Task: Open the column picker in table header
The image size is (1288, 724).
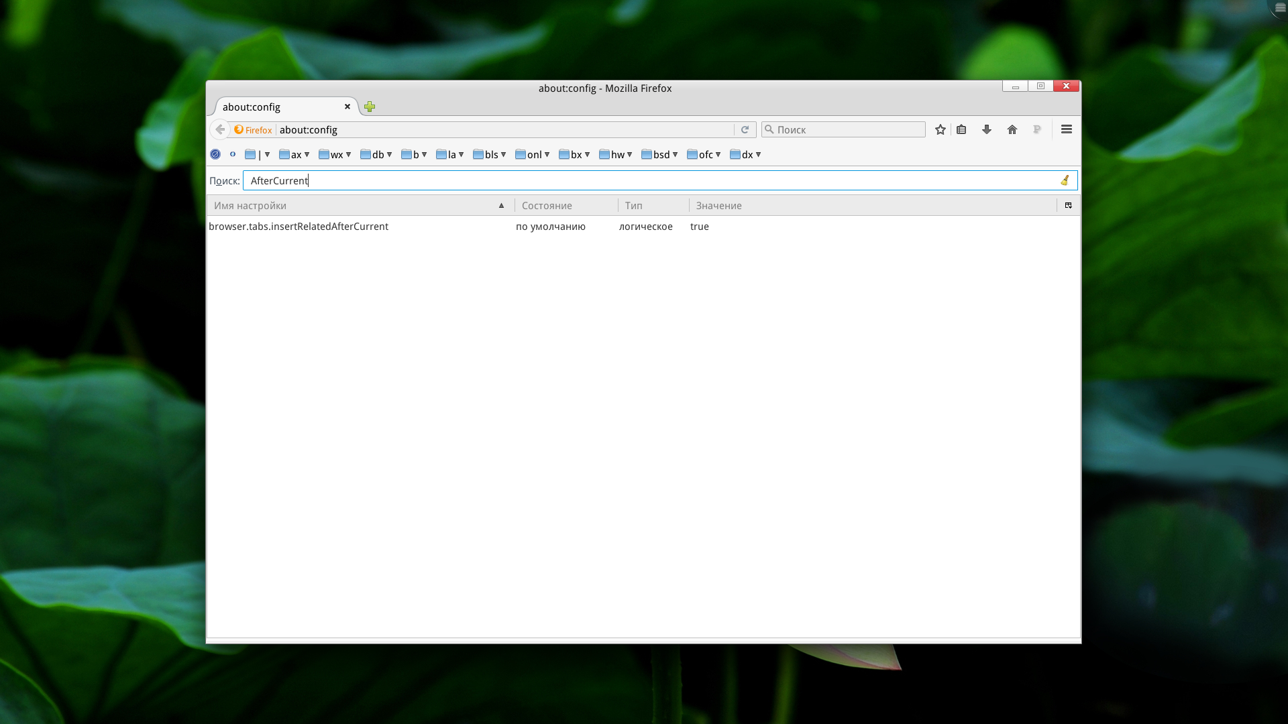Action: (x=1069, y=205)
